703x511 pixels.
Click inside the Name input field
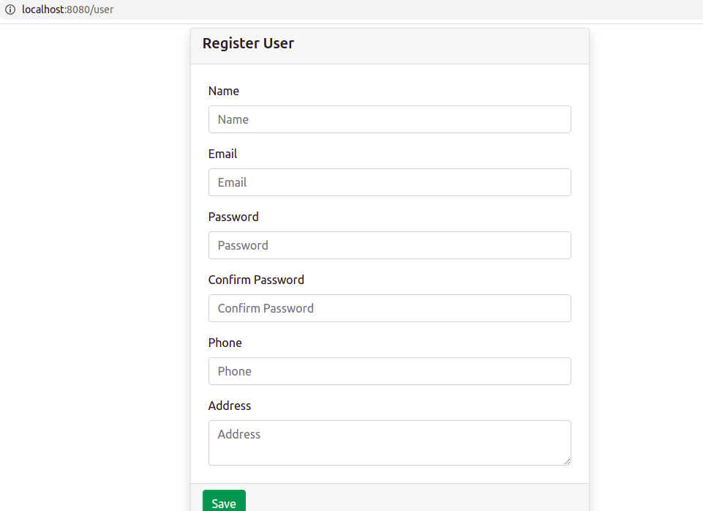coord(389,119)
